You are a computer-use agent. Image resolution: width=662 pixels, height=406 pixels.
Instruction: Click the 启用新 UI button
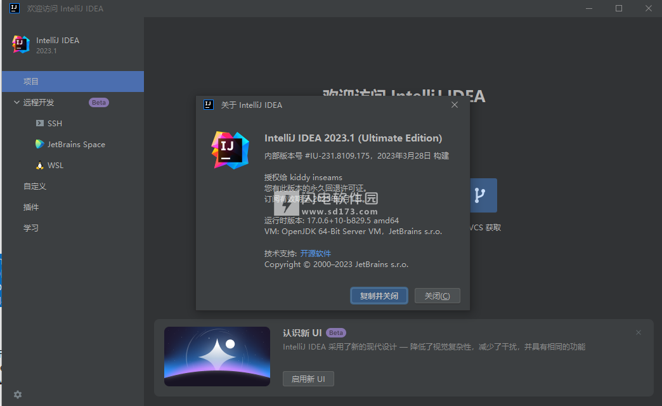click(308, 379)
